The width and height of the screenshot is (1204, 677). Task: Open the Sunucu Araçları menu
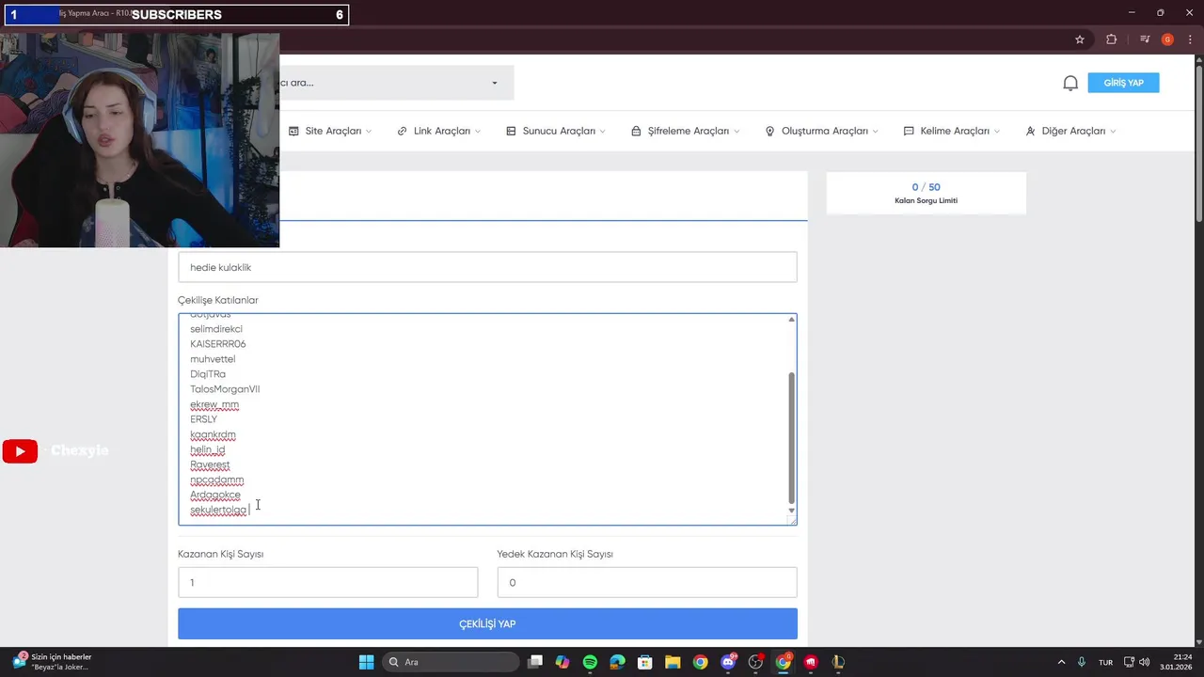[556, 131]
